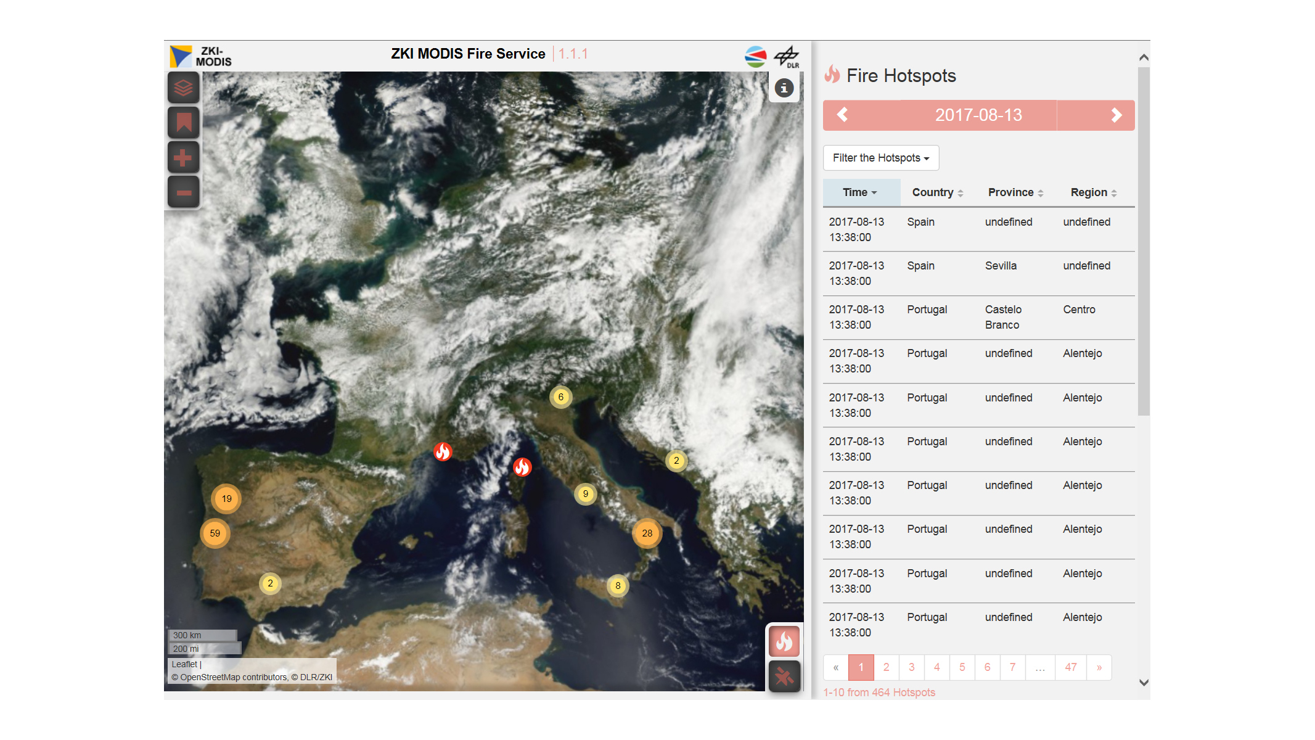The image size is (1315, 740).
Task: Expand the Filter the Hotspots dropdown
Action: pos(880,158)
